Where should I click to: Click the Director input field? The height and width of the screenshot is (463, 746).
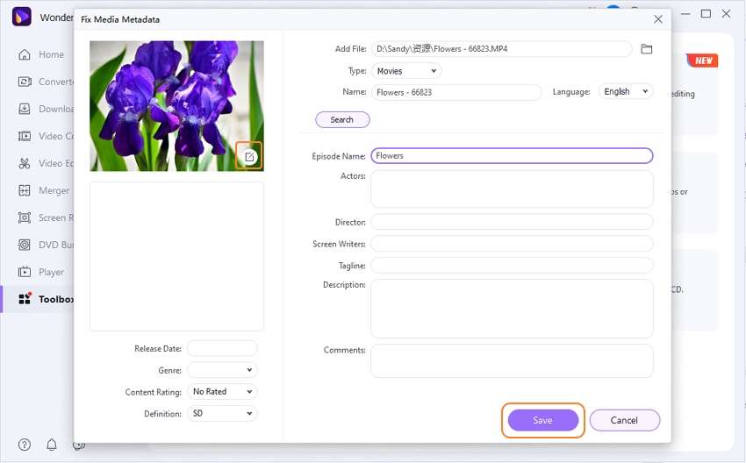point(512,222)
